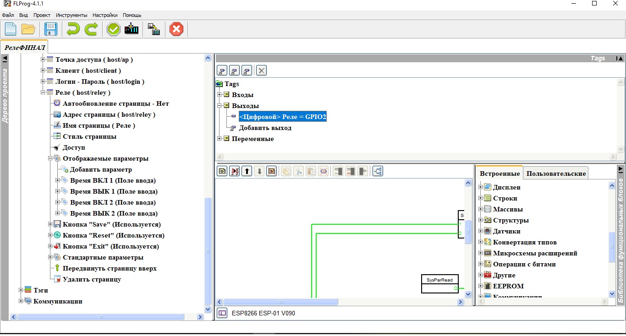Compile the project with the chip icon
This screenshot has width=626, height=336.
pos(132,29)
